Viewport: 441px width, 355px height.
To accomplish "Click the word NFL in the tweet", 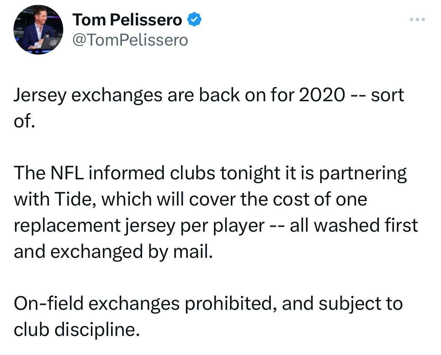I will tap(67, 173).
